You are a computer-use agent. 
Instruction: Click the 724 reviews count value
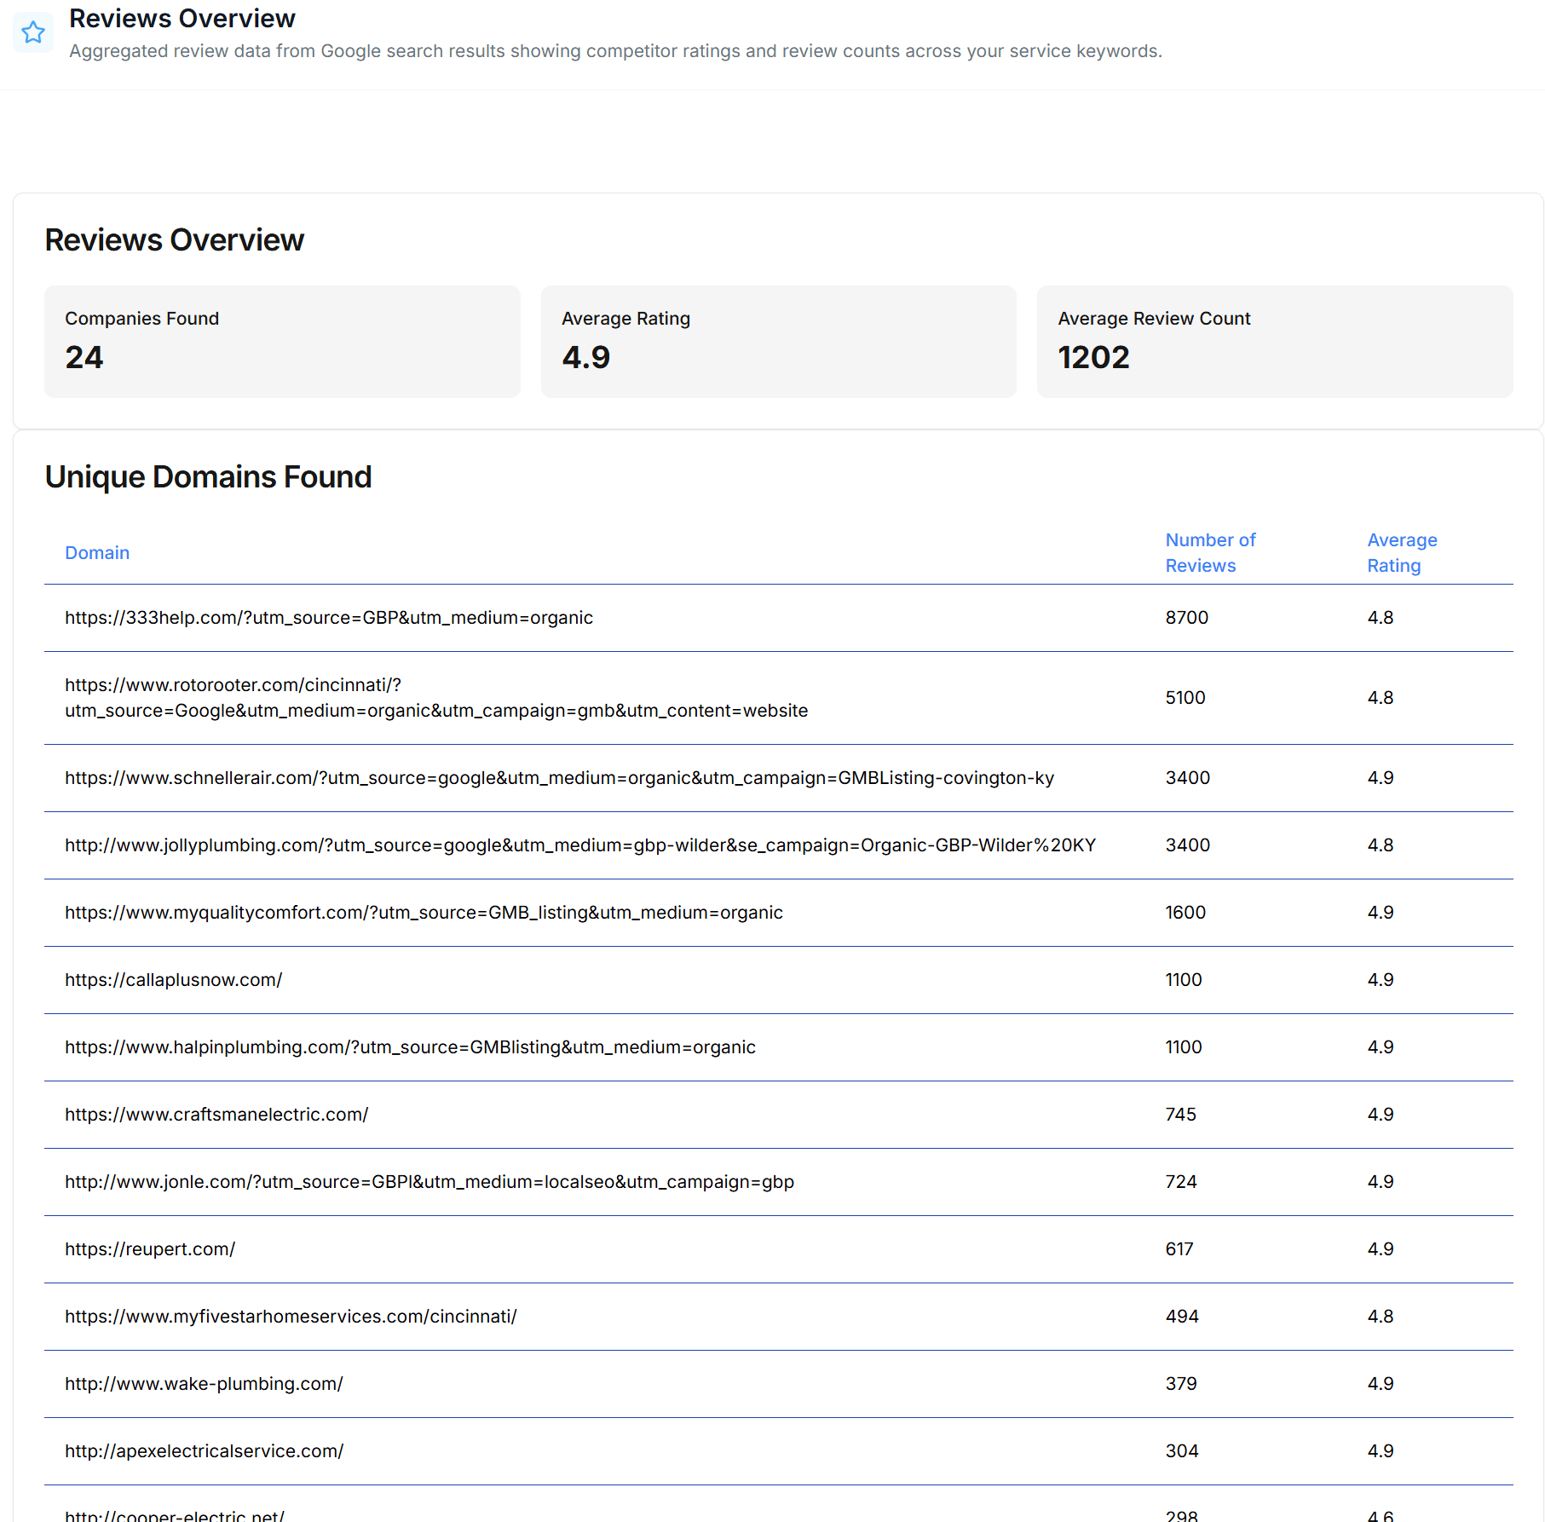[x=1180, y=1182]
